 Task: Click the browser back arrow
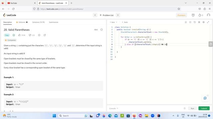[3, 9]
